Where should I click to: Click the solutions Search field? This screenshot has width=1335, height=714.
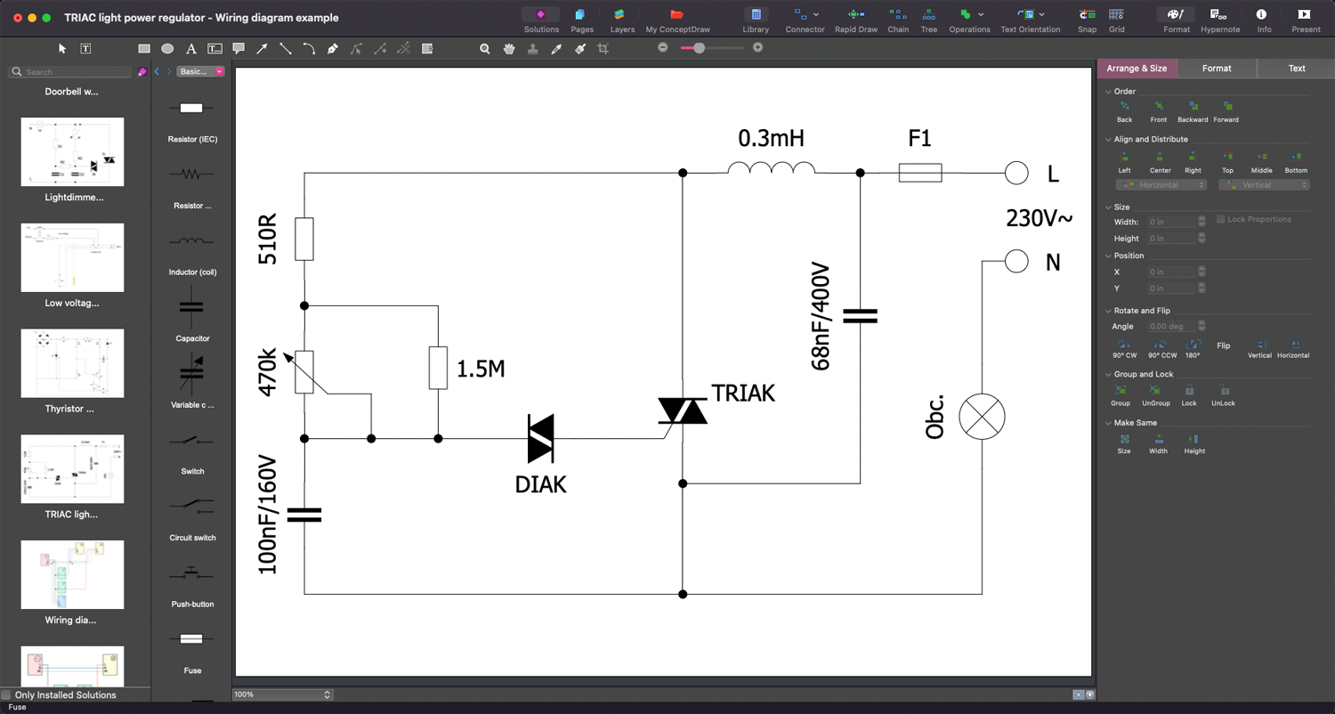pos(70,71)
